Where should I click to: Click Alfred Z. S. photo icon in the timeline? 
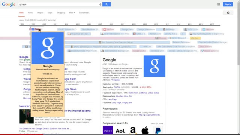134,34
